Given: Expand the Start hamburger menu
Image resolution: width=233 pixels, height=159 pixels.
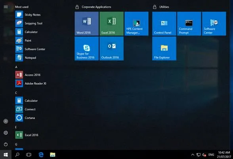Looking at the screenshot, I should coord(6,7).
